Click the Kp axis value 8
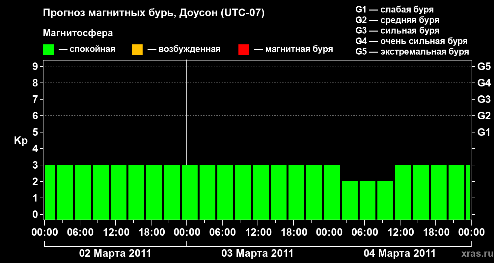This screenshot has width=494, height=263. tap(36, 83)
